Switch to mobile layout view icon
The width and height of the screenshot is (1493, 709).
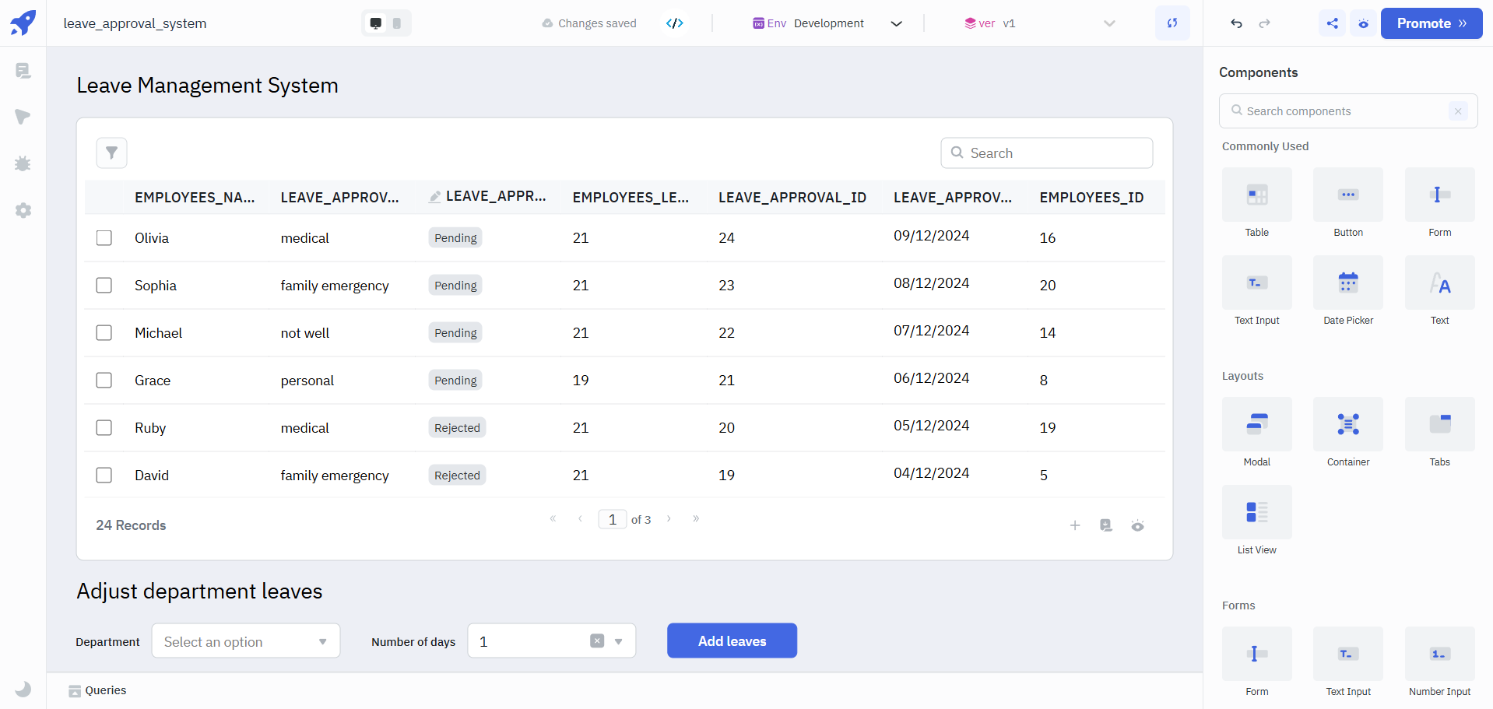pyautogui.click(x=397, y=23)
